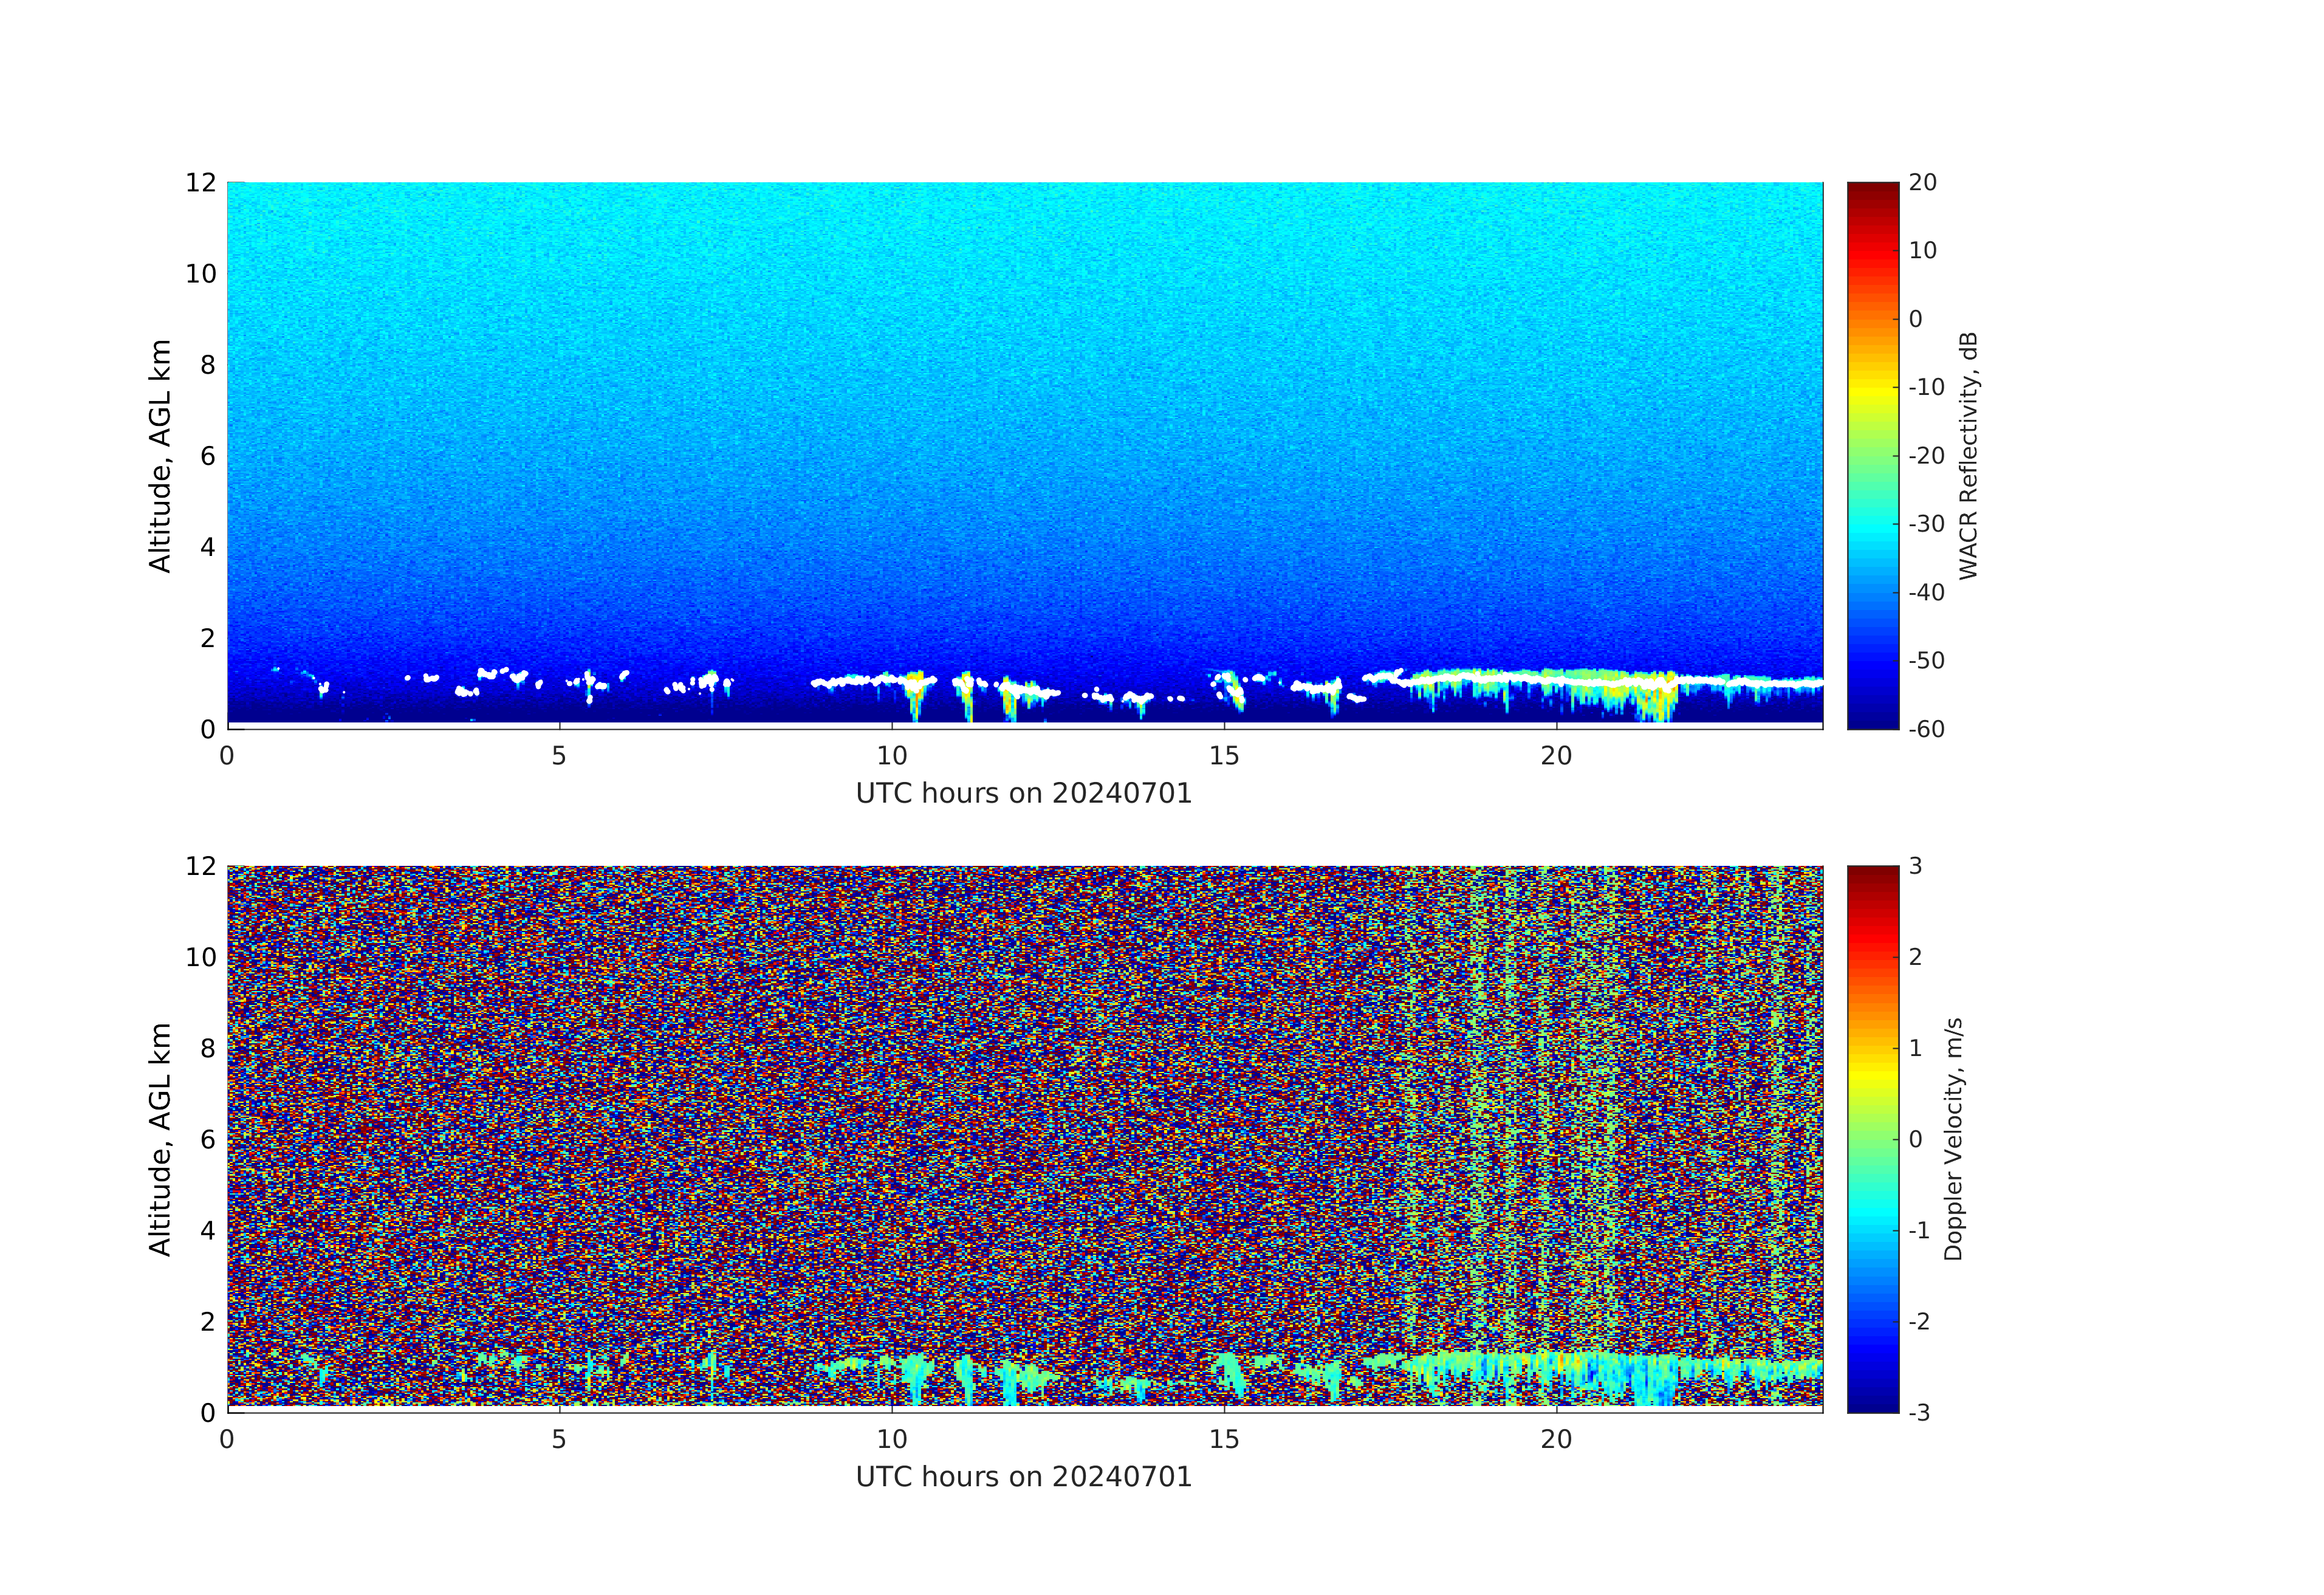2324x1595 pixels.
Task: Click the top plot's Altitude axis label
Action: (x=160, y=455)
